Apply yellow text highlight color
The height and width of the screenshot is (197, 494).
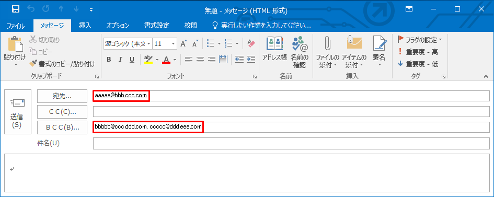point(148,60)
